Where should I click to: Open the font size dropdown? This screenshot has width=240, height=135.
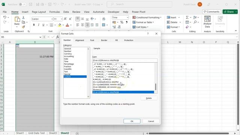pyautogui.click(x=61, y=19)
